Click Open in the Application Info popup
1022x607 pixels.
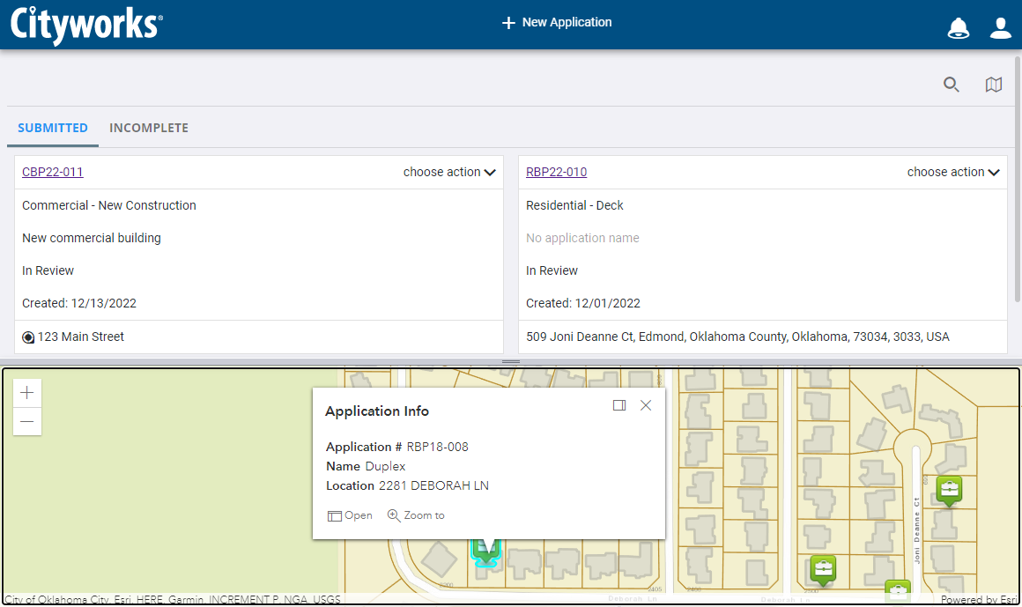351,515
